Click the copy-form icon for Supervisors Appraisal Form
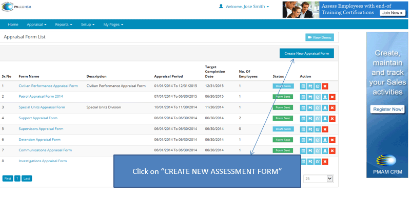 point(310,129)
